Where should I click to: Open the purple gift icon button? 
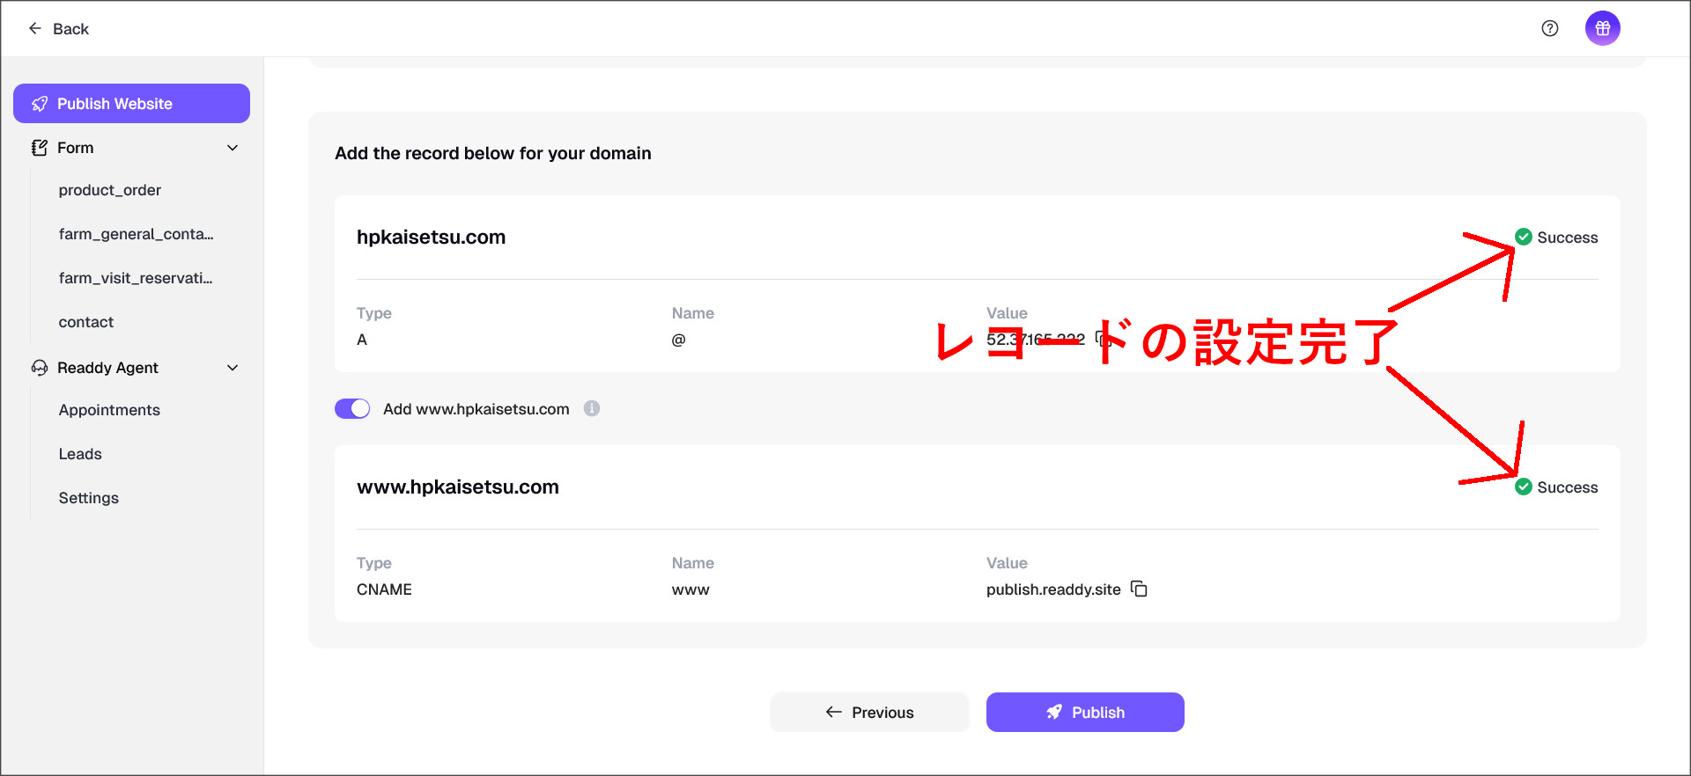(1602, 28)
